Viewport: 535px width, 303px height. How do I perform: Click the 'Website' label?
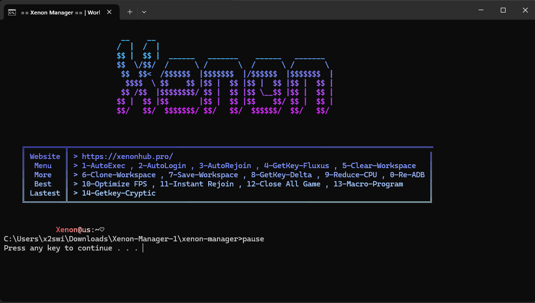pos(45,157)
